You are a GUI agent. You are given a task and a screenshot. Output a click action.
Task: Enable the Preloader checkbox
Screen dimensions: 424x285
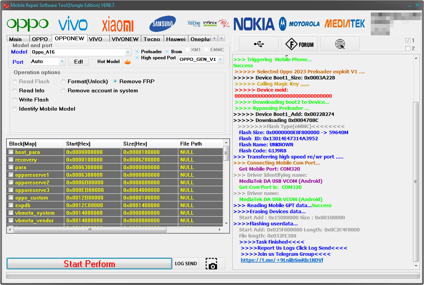coord(137,52)
